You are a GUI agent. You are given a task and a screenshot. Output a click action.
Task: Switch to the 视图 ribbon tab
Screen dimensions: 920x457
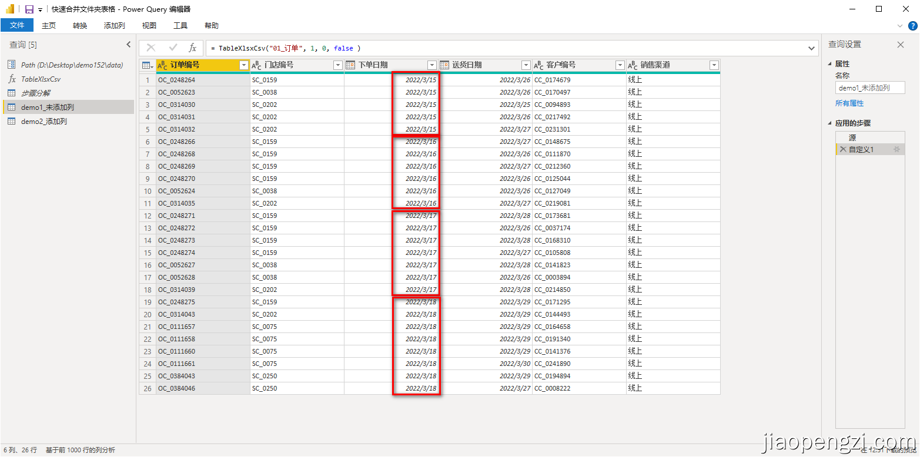(149, 25)
